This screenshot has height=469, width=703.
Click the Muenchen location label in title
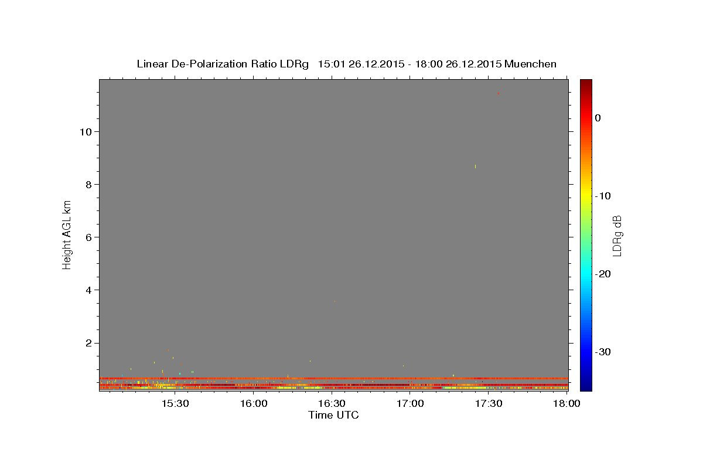pos(530,64)
